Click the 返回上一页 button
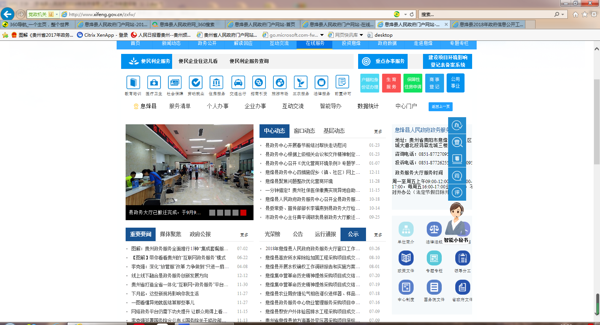This screenshot has height=325, width=600. (440, 107)
